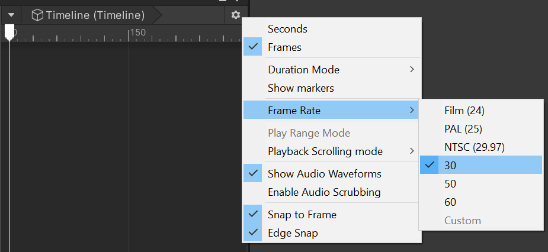
Task: Set frame rate to PAL (25)
Action: click(x=464, y=129)
